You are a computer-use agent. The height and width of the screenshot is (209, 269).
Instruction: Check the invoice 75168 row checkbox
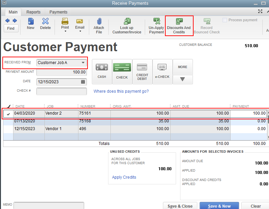click(8, 121)
